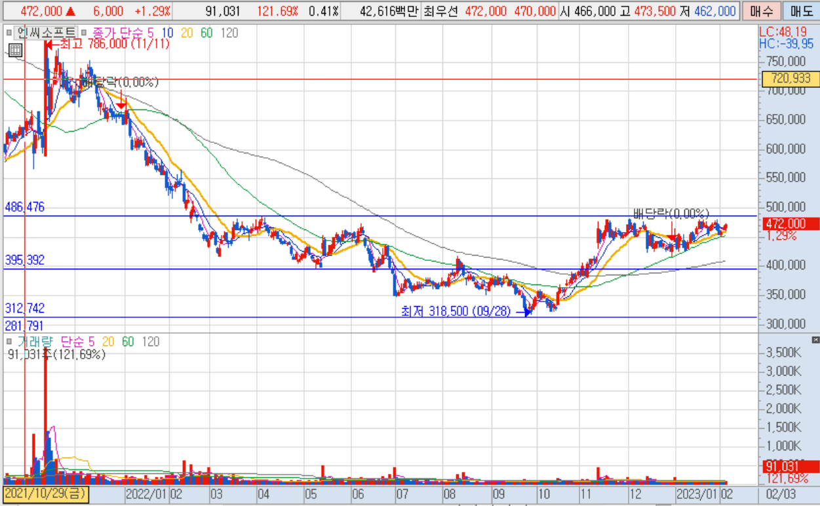Toggle the price moving-average indicator square
820x506 pixels.
click(85, 33)
